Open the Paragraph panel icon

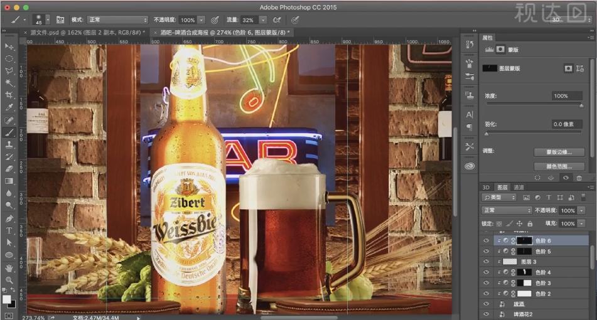470,127
